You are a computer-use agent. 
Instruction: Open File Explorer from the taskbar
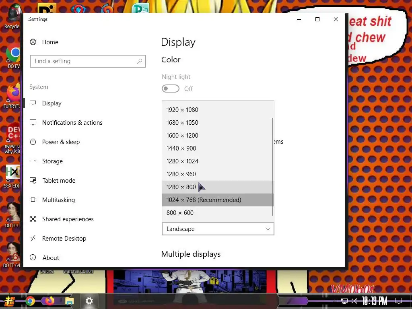69,301
